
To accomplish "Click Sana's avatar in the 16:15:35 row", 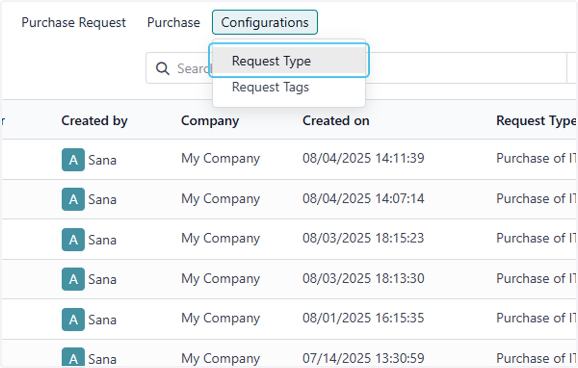I will coord(73,319).
